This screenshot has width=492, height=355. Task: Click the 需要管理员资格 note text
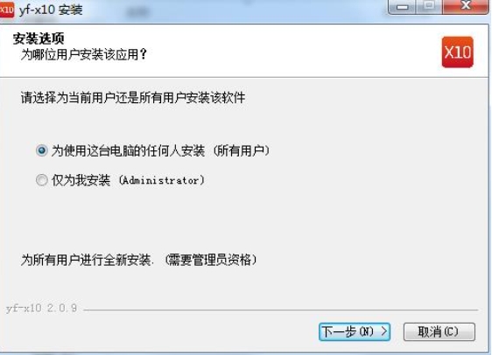pos(210,260)
